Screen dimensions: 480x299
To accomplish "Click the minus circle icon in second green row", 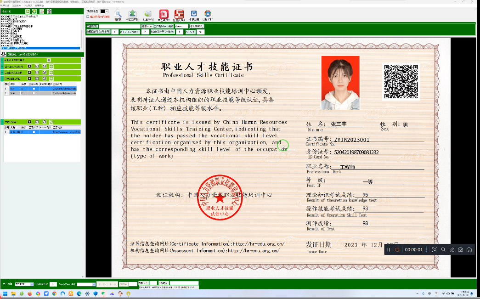I will tap(45, 66).
